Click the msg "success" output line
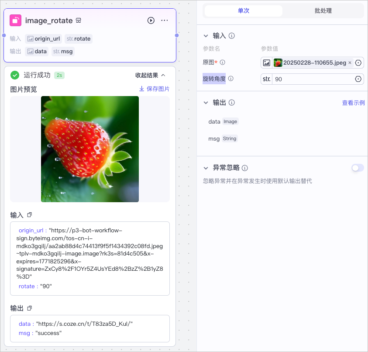This screenshot has width=368, height=352. [40, 333]
